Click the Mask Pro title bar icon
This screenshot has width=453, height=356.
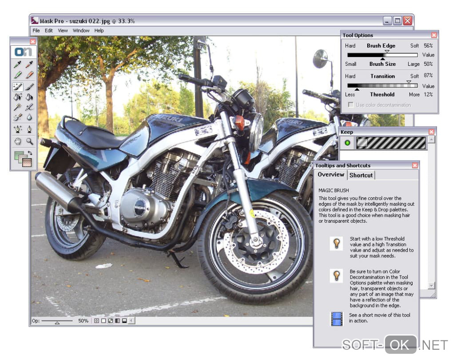tap(35, 20)
